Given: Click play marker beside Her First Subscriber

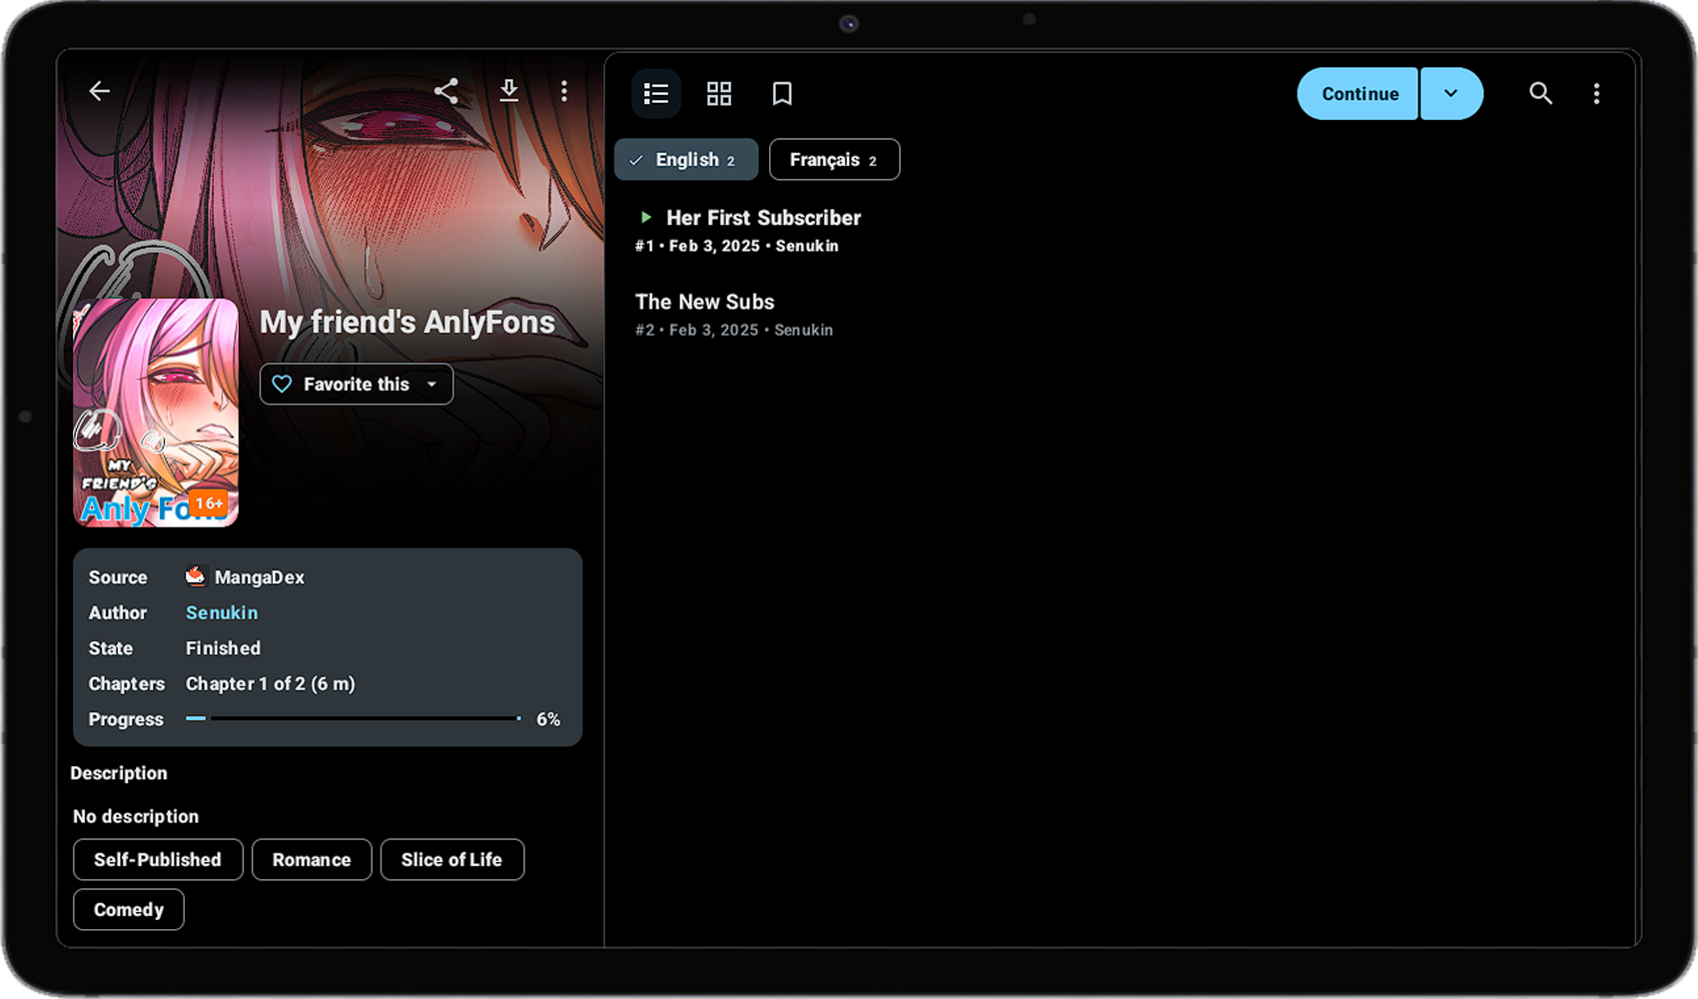Looking at the screenshot, I should tap(646, 217).
